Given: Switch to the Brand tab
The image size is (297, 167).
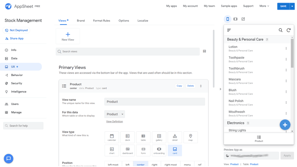Looking at the screenshot, I should (x=81, y=21).
